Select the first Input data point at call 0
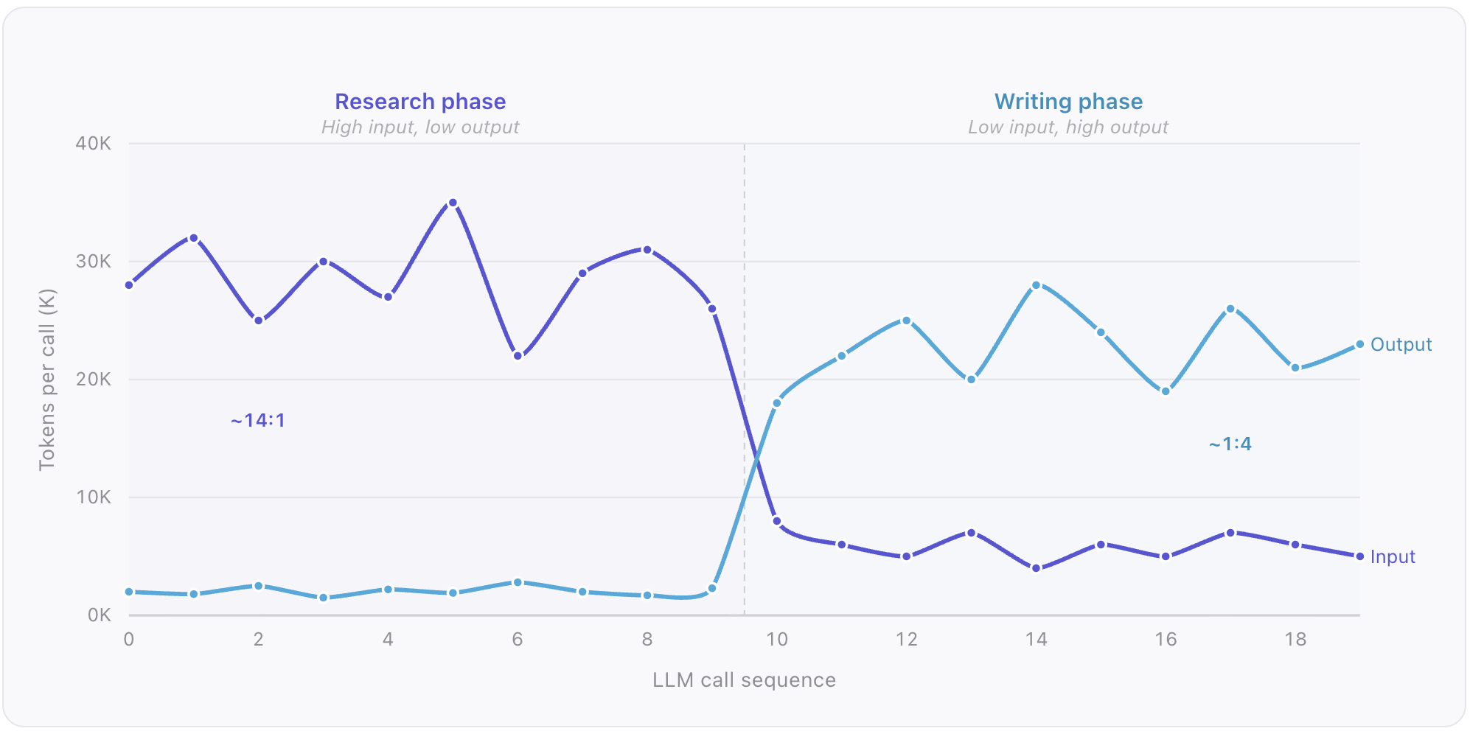Image resolution: width=1470 pixels, height=734 pixels. 129,285
